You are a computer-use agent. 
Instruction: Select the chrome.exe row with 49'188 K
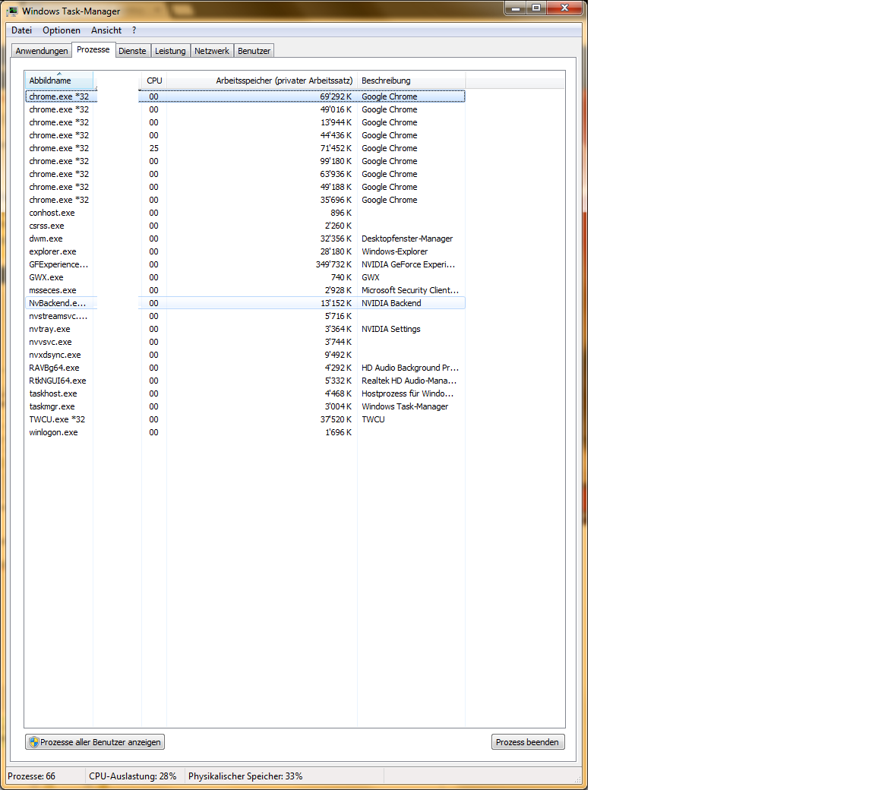tap(245, 187)
